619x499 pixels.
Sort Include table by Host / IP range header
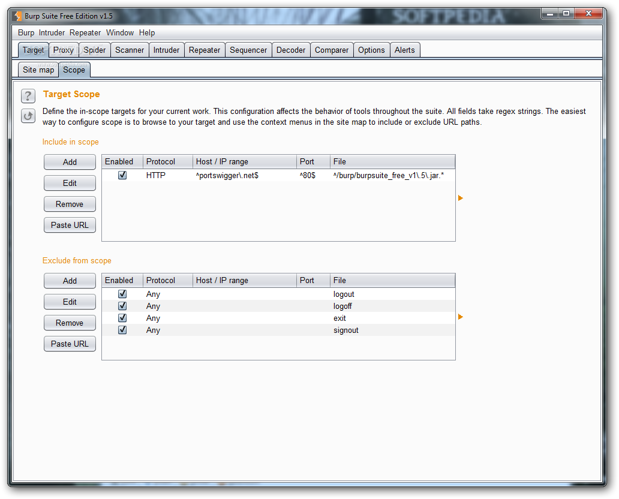click(244, 162)
